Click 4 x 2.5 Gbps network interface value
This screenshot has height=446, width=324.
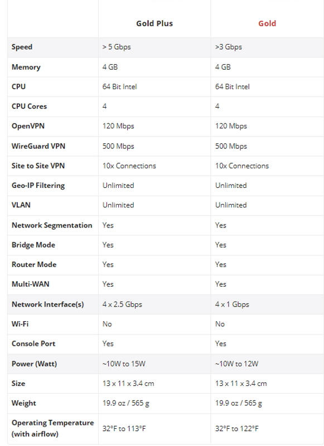click(x=122, y=304)
